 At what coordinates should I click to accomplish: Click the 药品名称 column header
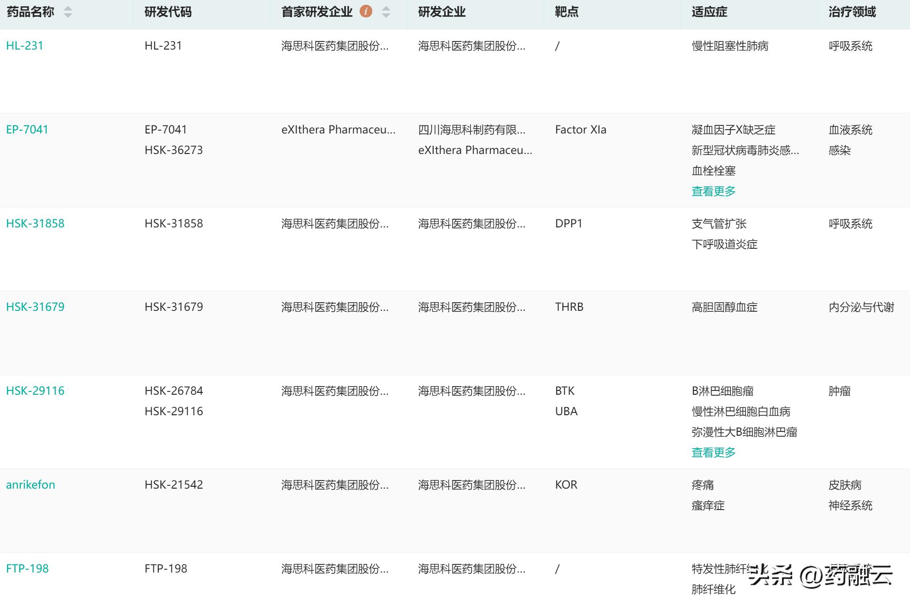[30, 11]
